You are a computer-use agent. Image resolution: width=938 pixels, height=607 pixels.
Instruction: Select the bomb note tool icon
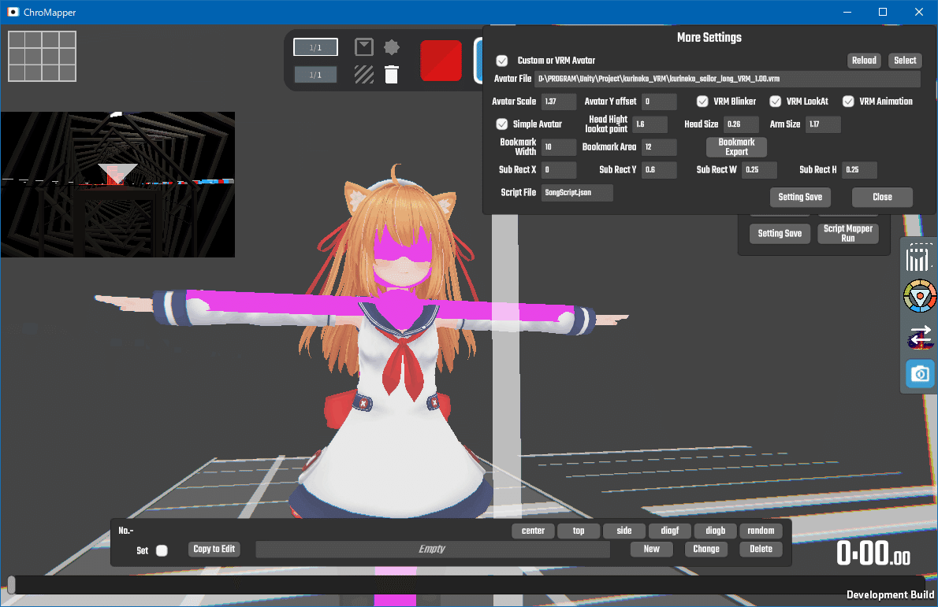coord(391,47)
